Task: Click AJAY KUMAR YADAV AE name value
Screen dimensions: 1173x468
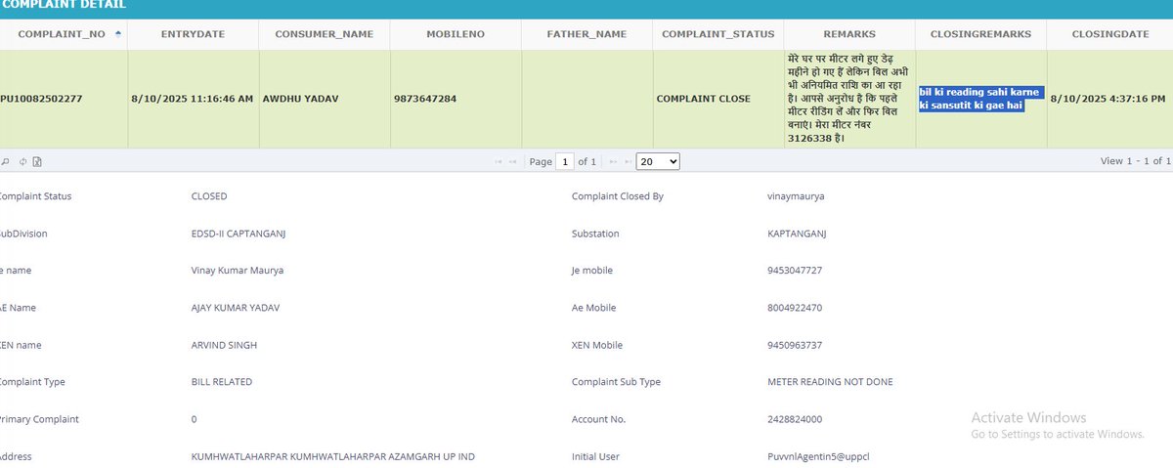Action: click(x=236, y=308)
